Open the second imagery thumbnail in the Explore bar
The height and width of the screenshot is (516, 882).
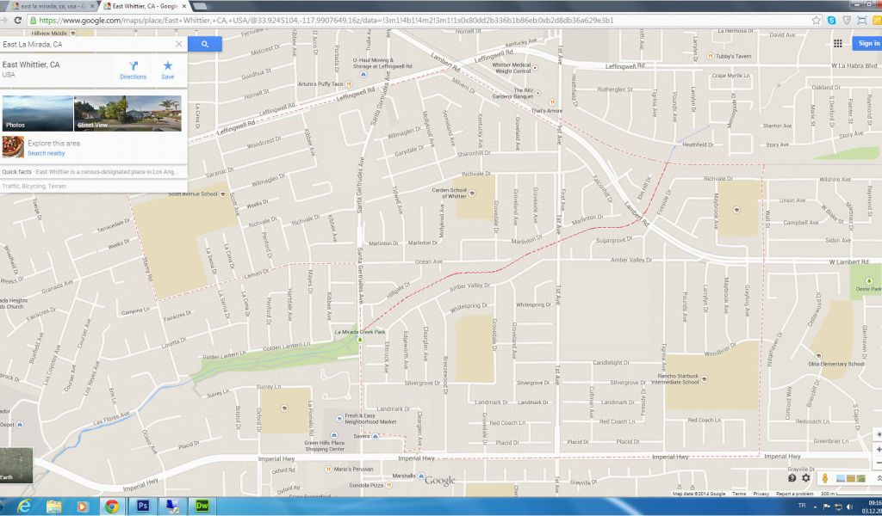tap(850, 478)
